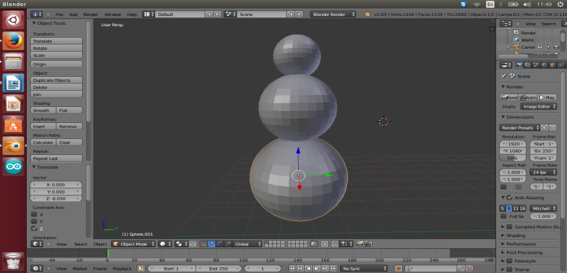The image size is (567, 273).
Task: Open the No Sync dropdown in timeline
Action: click(x=364, y=269)
